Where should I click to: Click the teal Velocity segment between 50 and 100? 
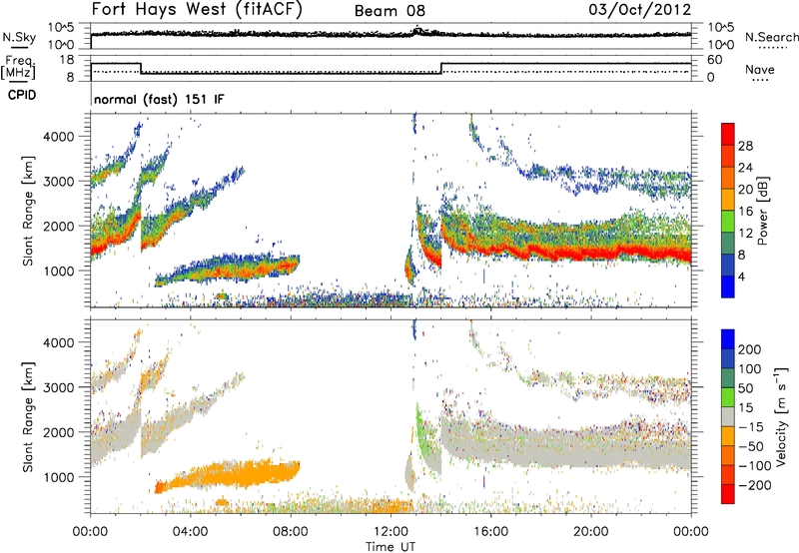[x=728, y=378]
